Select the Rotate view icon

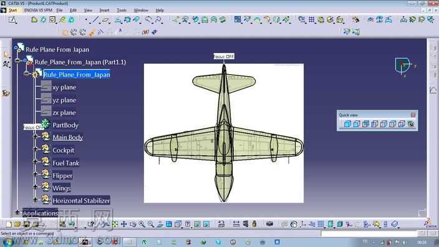click(x=133, y=224)
